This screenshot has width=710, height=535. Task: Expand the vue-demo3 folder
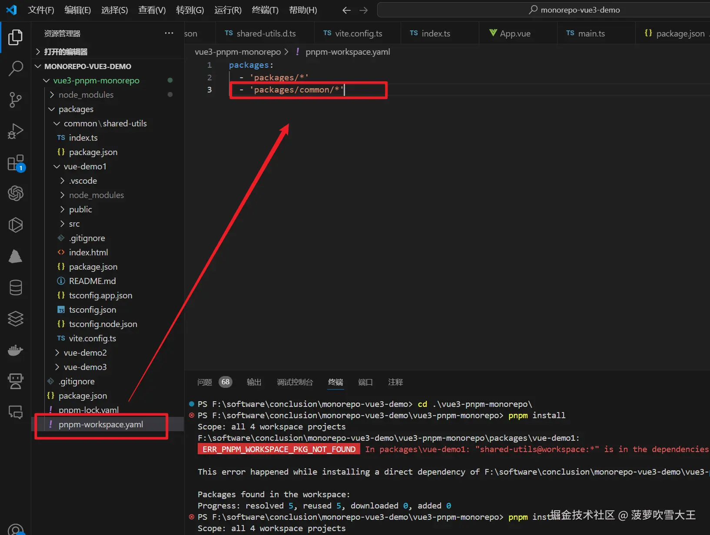[x=109, y=367]
